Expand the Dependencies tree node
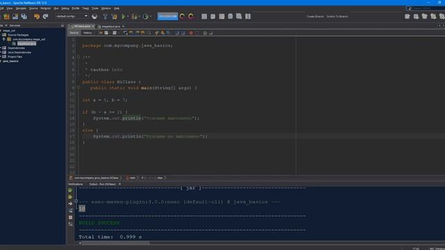The width and height of the screenshot is (445, 250). [x=1, y=48]
